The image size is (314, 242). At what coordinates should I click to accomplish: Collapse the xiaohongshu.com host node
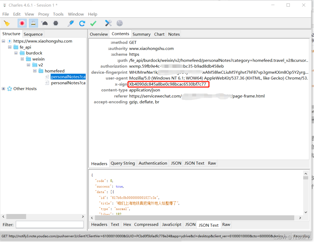pyautogui.click(x=3, y=41)
